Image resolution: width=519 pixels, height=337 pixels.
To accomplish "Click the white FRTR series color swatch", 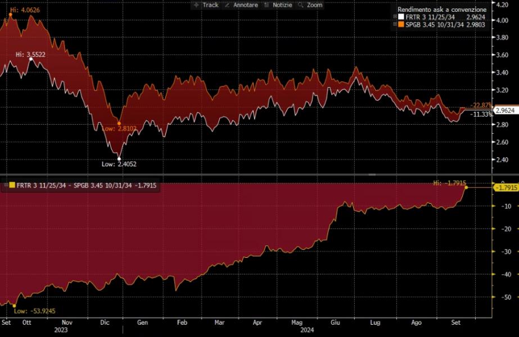I will tap(401, 17).
